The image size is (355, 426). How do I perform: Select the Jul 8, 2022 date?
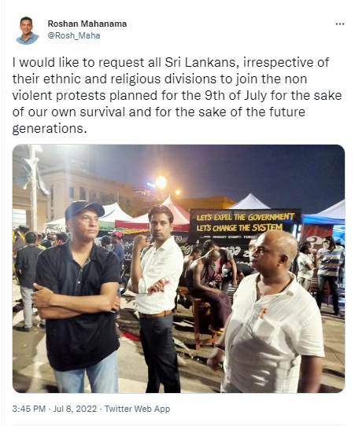click(75, 409)
